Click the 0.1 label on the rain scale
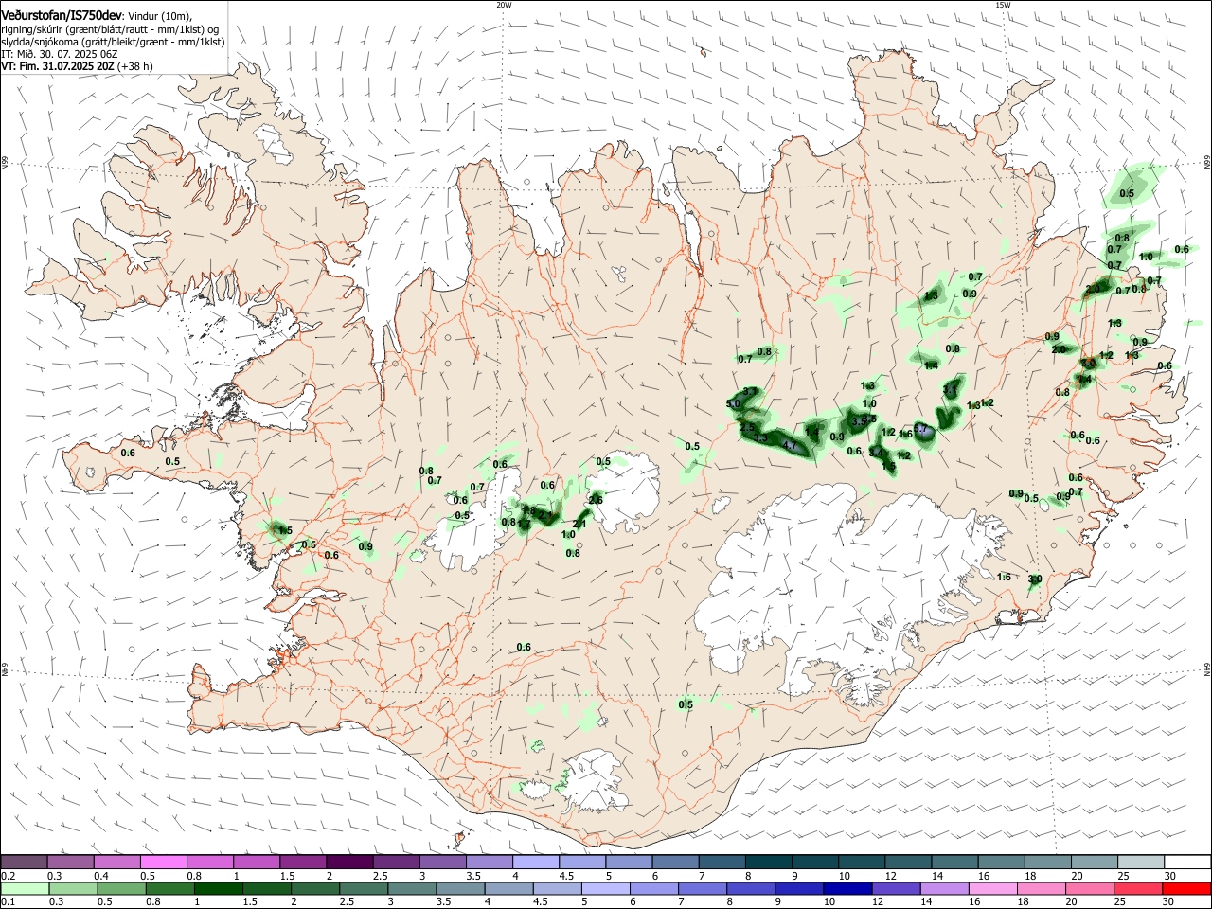The image size is (1212, 909). (8, 902)
